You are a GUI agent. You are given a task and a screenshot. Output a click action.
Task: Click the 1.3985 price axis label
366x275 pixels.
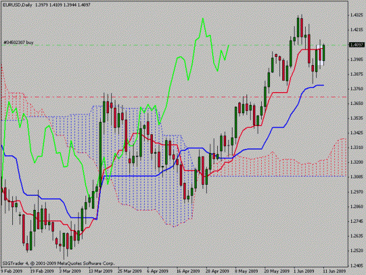tap(357, 59)
